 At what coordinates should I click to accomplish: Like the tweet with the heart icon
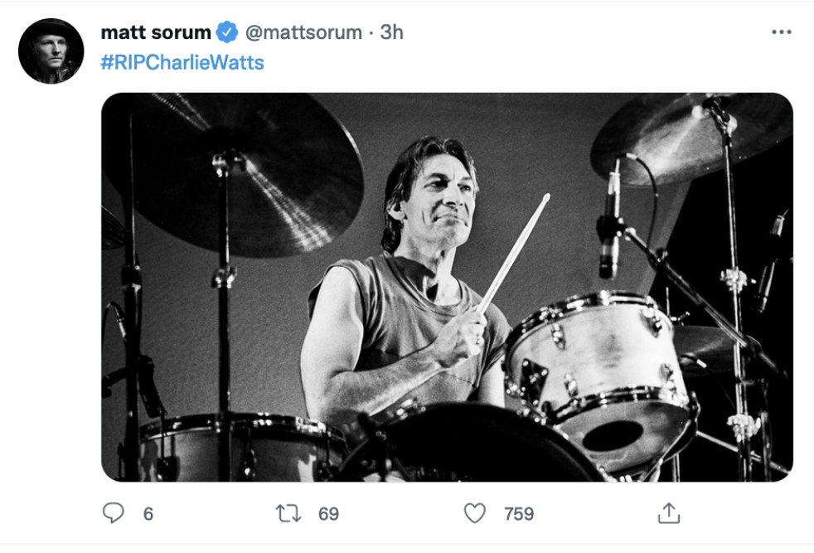474,514
